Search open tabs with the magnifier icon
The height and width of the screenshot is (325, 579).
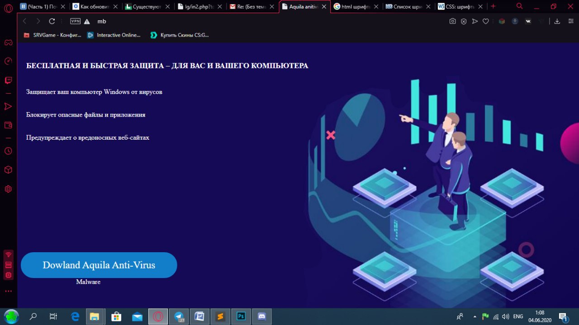pos(520,6)
